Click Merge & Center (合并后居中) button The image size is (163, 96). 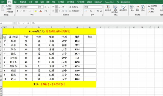tap(74, 11)
